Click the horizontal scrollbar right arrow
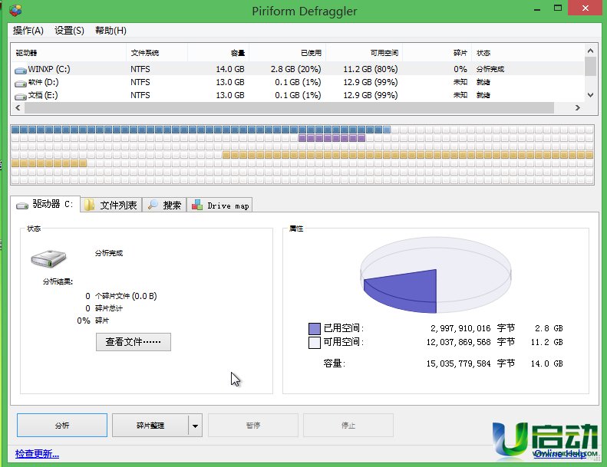Screen dimensions: 607x467 (x=578, y=108)
